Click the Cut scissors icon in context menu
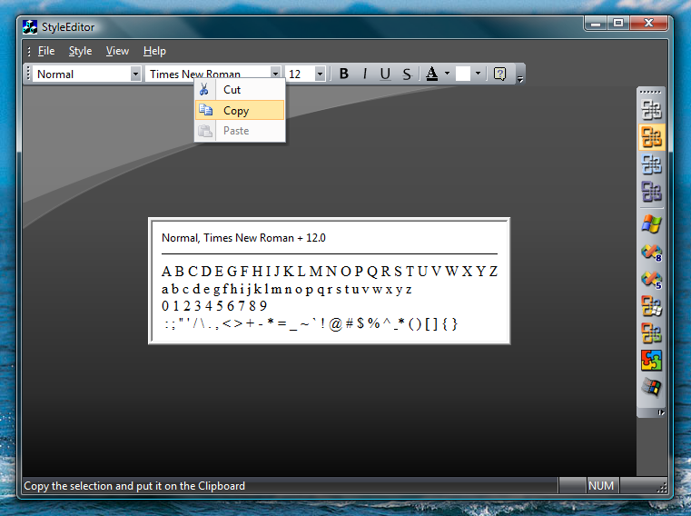Screen dimensions: 691x516 pyautogui.click(x=204, y=90)
